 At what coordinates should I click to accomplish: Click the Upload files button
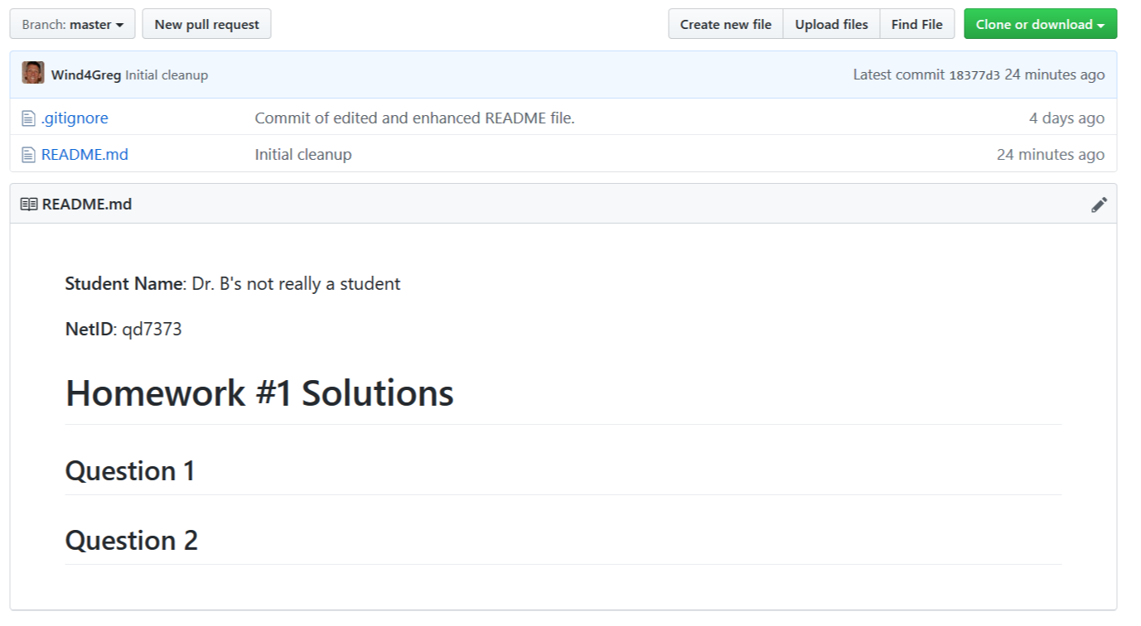click(x=831, y=24)
